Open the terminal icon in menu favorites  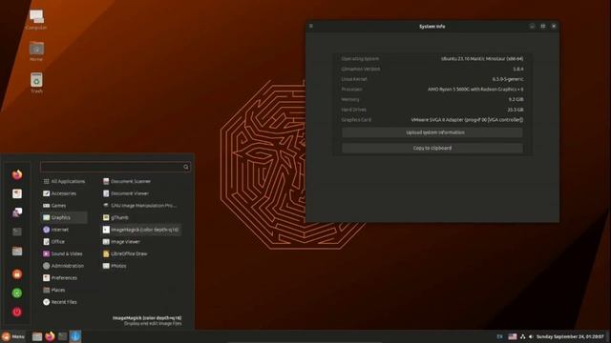click(x=17, y=232)
